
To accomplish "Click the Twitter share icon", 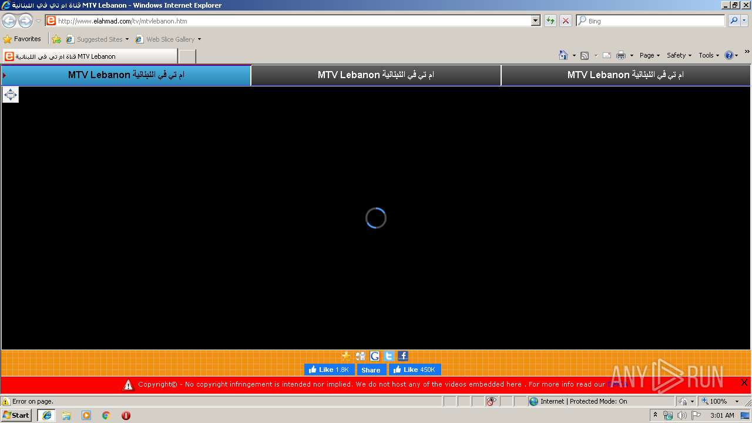I will (389, 356).
